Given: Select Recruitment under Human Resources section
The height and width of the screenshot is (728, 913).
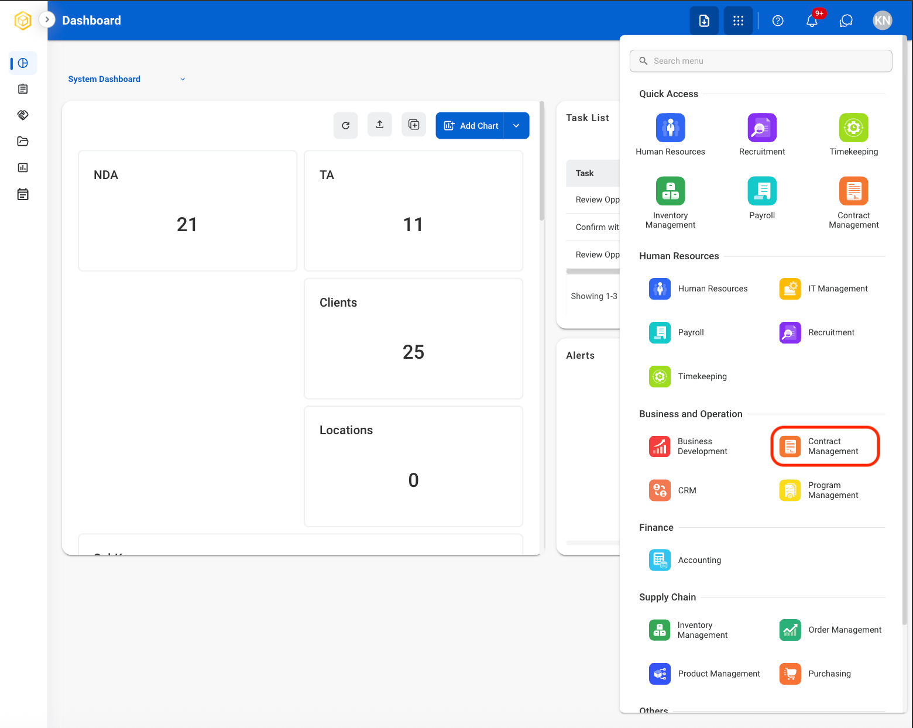Looking at the screenshot, I should pyautogui.click(x=817, y=332).
